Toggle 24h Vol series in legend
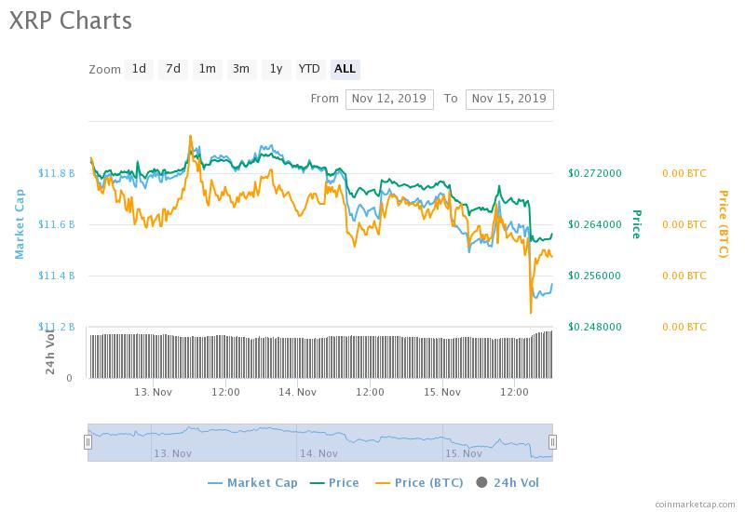 [508, 483]
